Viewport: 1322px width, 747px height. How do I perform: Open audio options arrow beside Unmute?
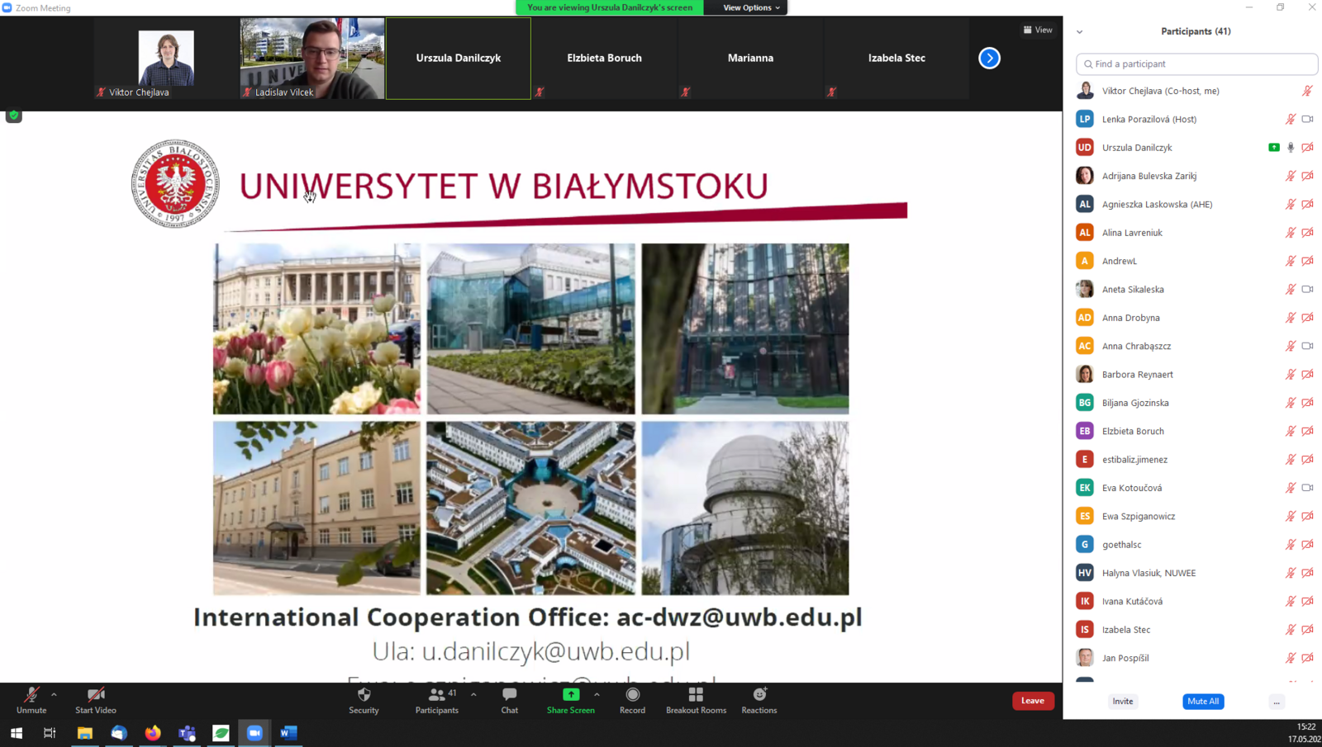point(55,694)
